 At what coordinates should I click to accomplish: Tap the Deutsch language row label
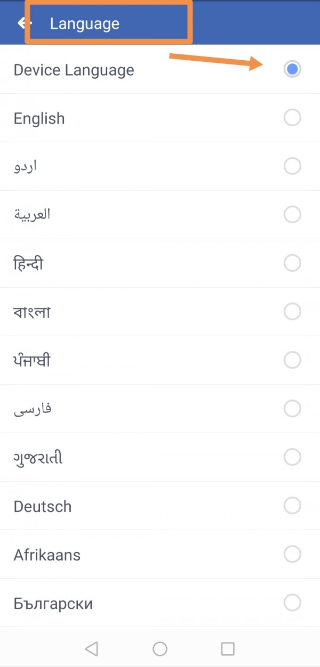pos(42,506)
